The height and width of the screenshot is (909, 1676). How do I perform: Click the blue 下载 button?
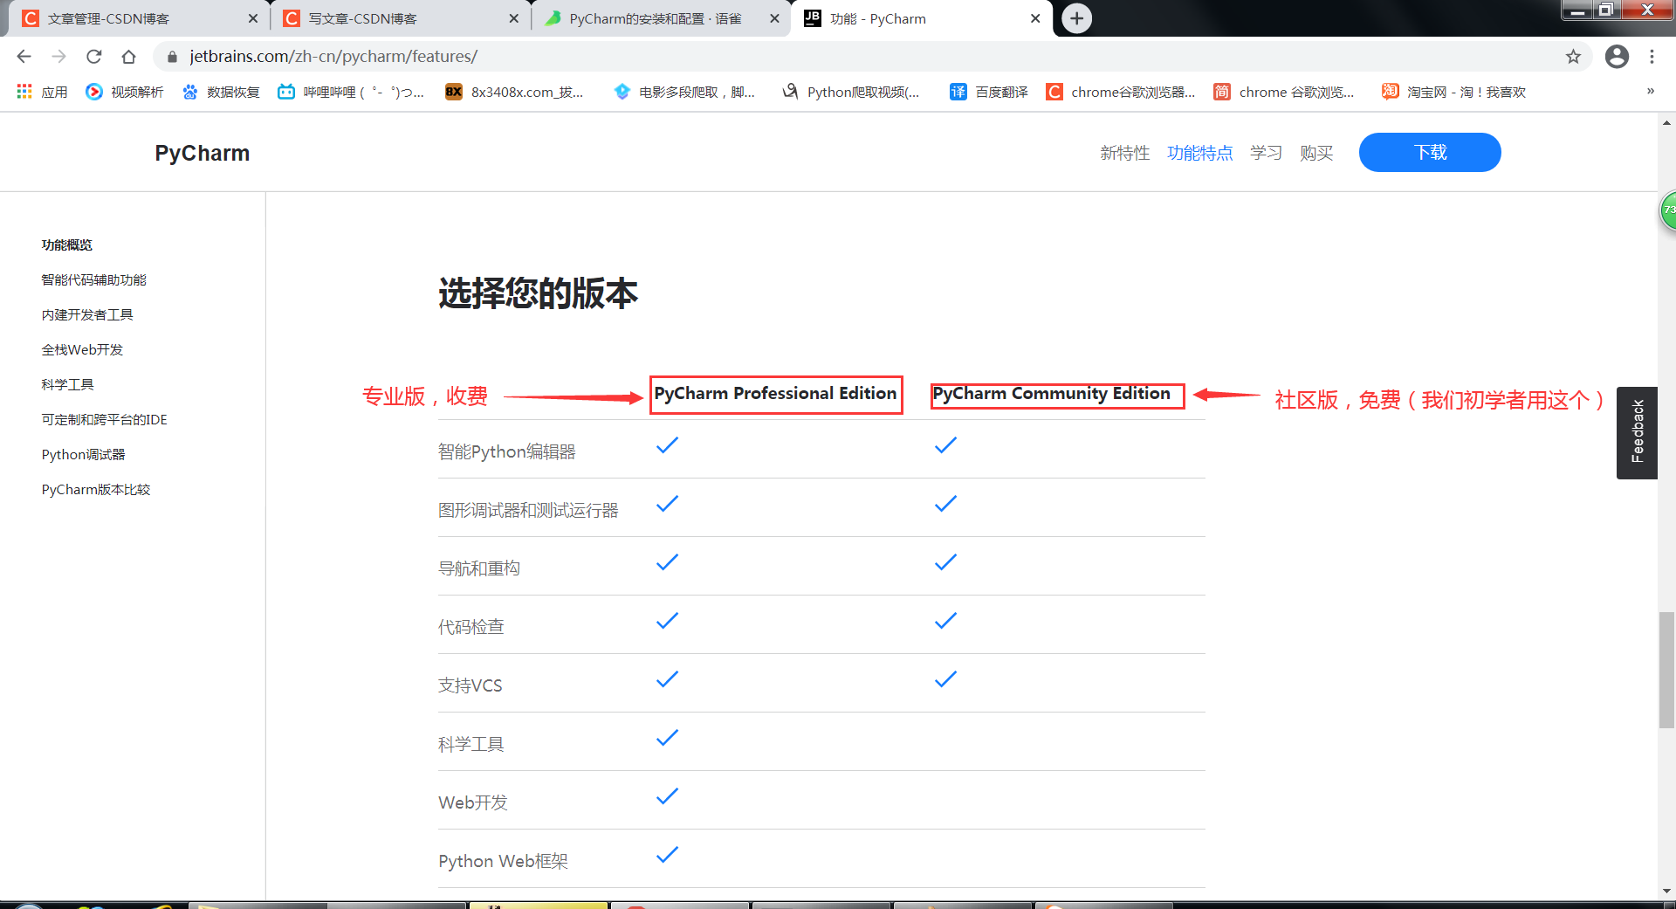pos(1429,152)
